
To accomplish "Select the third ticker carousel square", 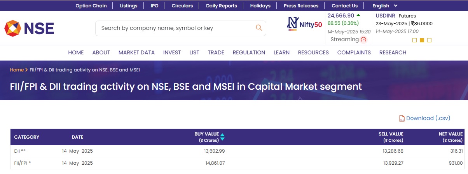I will pos(429,40).
